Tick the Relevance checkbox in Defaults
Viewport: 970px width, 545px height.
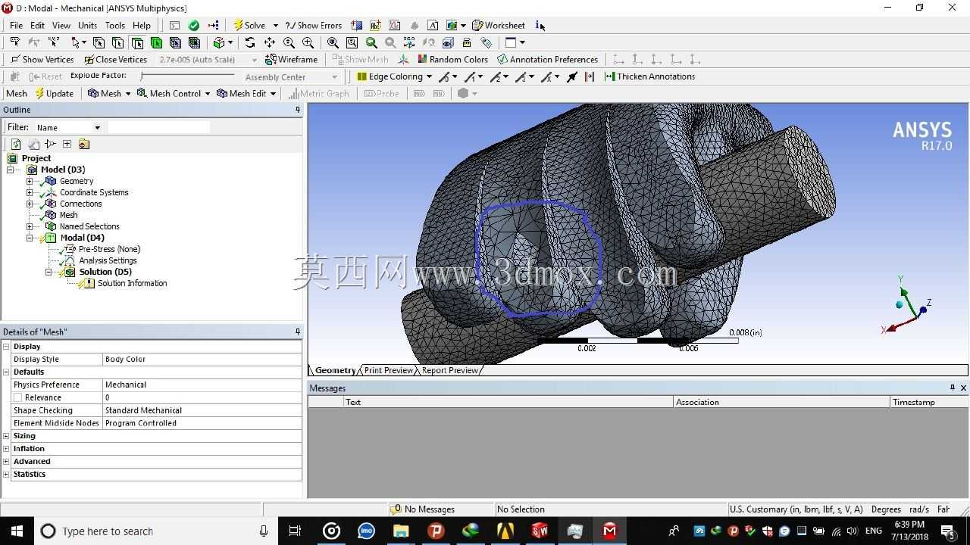click(x=17, y=397)
